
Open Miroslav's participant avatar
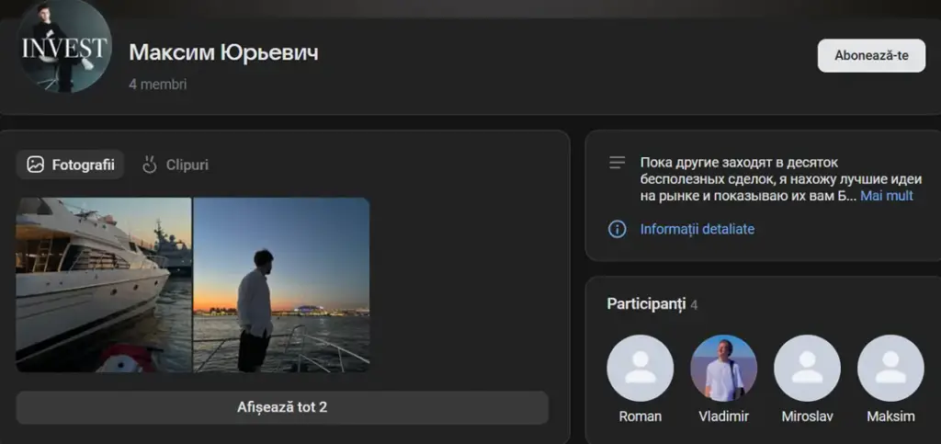coord(807,368)
